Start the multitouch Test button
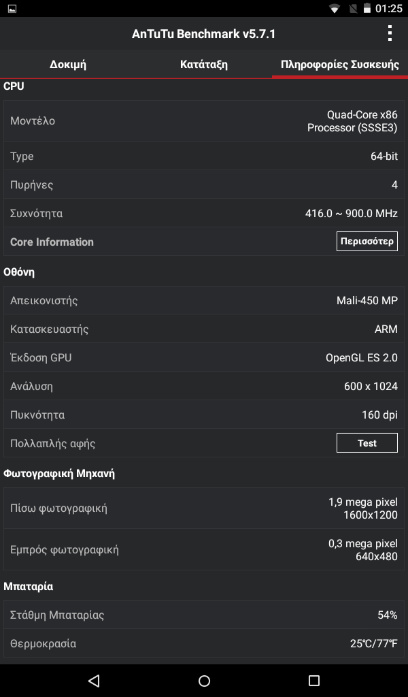 point(367,443)
